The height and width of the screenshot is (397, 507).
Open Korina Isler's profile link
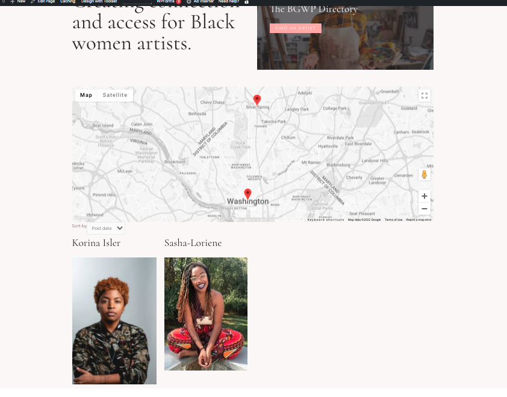pyautogui.click(x=96, y=243)
